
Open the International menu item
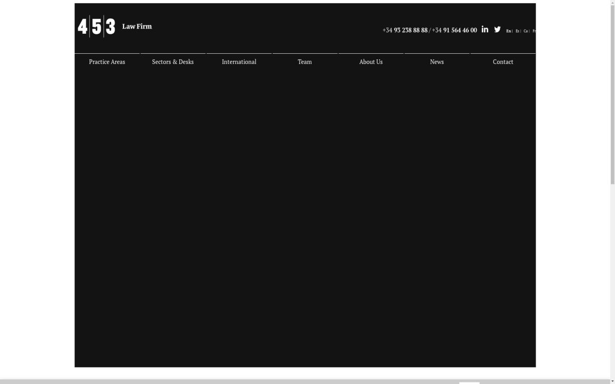[x=239, y=61]
